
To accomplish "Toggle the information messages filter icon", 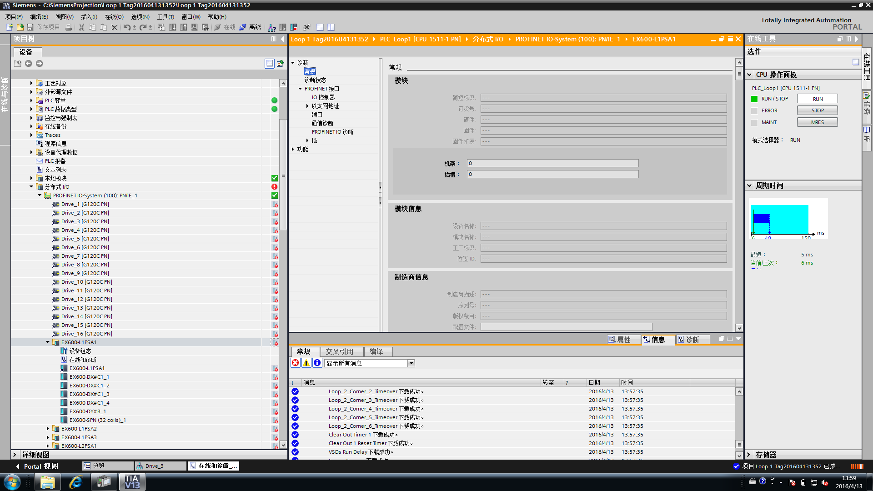I will tap(317, 363).
